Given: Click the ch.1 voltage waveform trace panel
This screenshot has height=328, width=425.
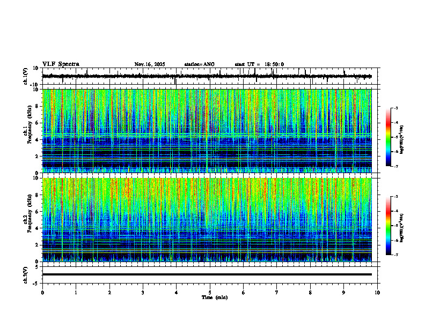Looking at the screenshot, I should 211,76.
